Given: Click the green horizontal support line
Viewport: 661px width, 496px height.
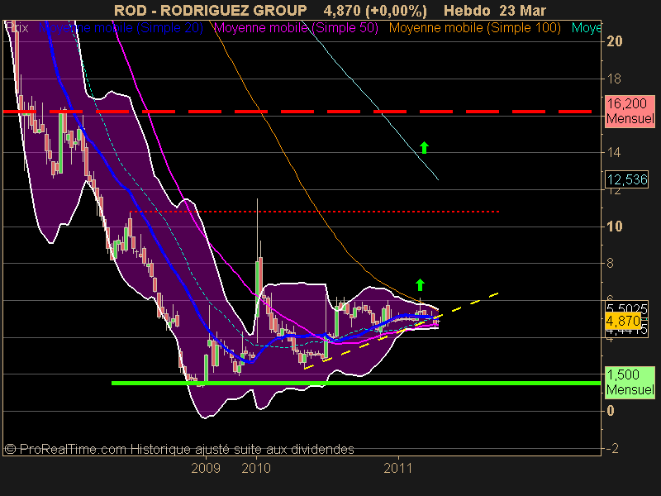Looking at the screenshot, I should [356, 383].
